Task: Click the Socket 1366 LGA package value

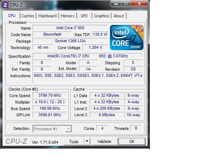Action: click(x=70, y=41)
